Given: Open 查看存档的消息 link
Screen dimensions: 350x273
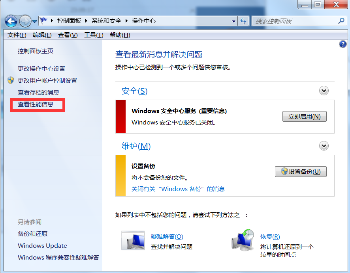Looking at the screenshot, I should point(38,93).
